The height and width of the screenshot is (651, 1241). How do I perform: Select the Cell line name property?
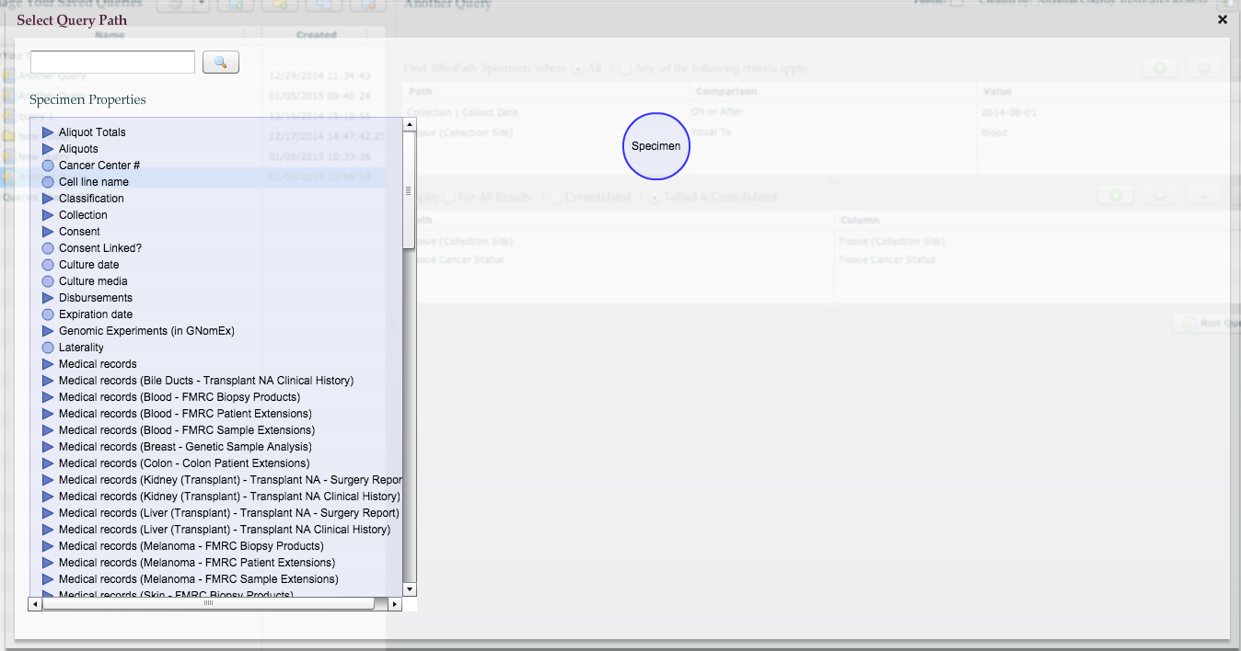point(94,182)
